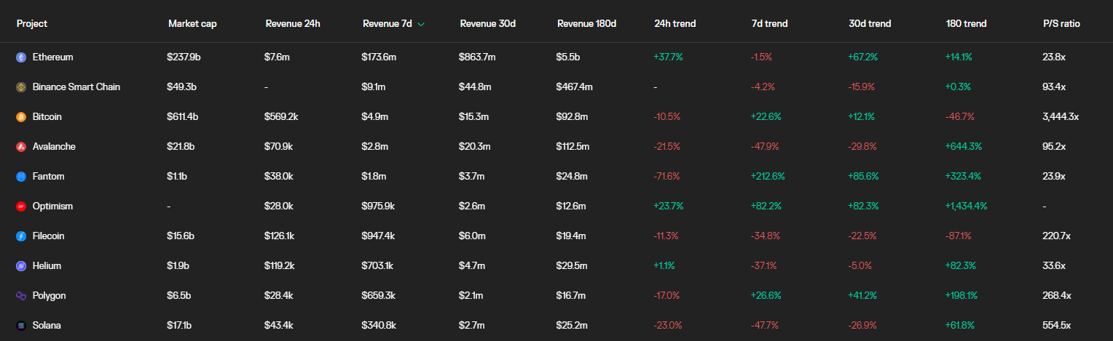Select Bitcoin market cap $611.4b
The image size is (1113, 341).
(x=181, y=116)
